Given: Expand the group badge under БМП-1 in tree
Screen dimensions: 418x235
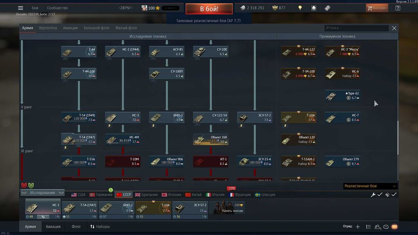Looking at the screenshot, I should click(153, 126).
